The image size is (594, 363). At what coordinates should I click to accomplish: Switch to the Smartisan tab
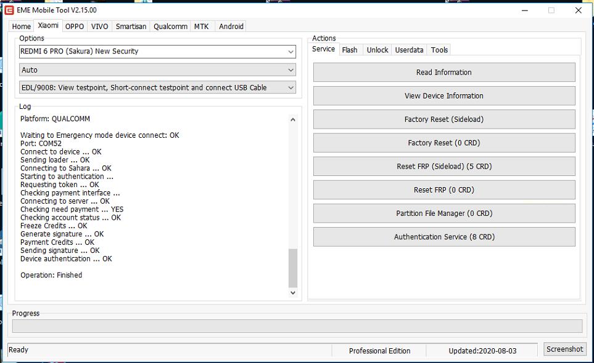[131, 26]
